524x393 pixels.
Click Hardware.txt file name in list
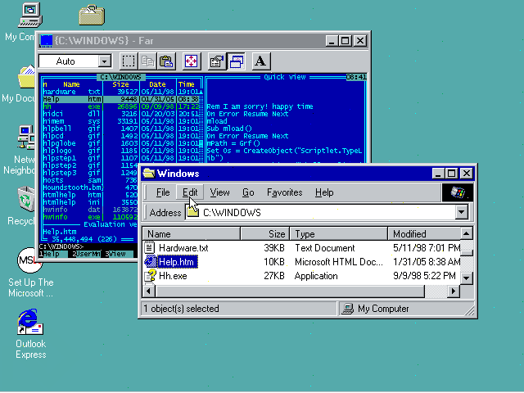(183, 248)
